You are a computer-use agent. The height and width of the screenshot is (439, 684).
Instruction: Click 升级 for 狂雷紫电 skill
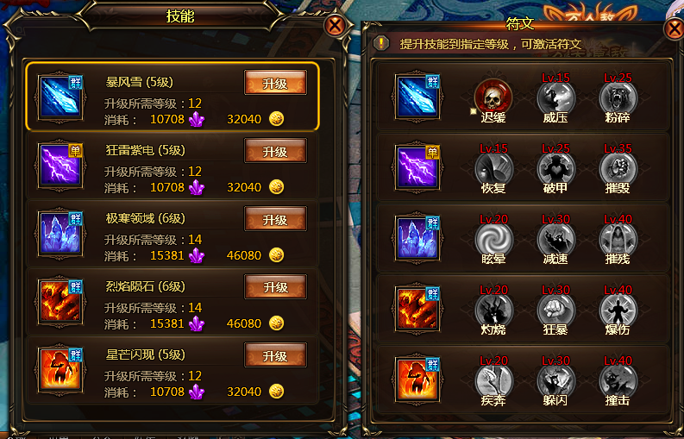point(275,151)
